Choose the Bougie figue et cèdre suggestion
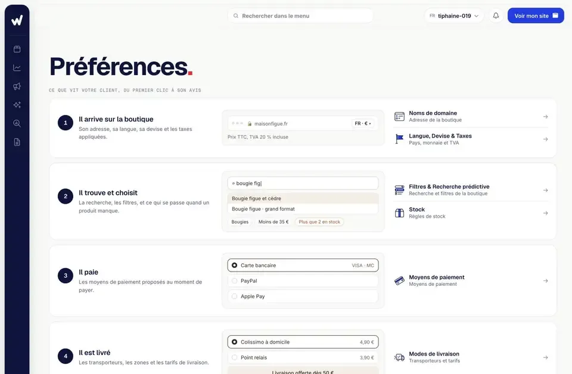The width and height of the screenshot is (572, 374). point(303,198)
